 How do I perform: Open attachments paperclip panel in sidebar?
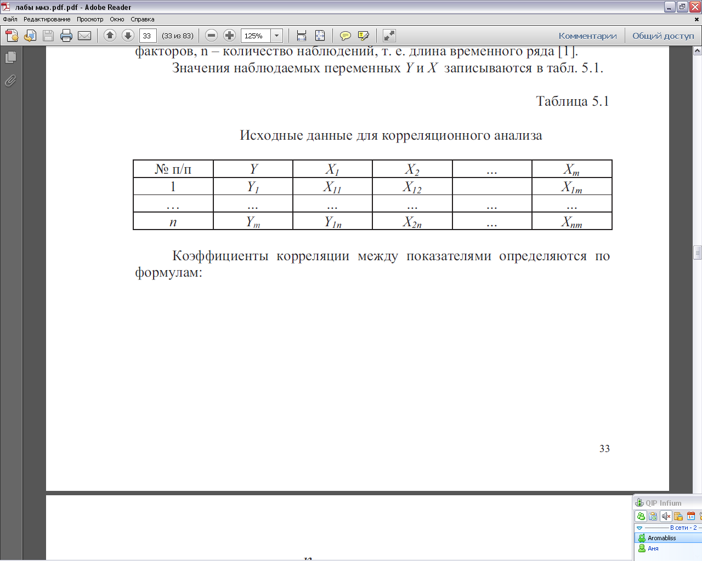coord(10,81)
